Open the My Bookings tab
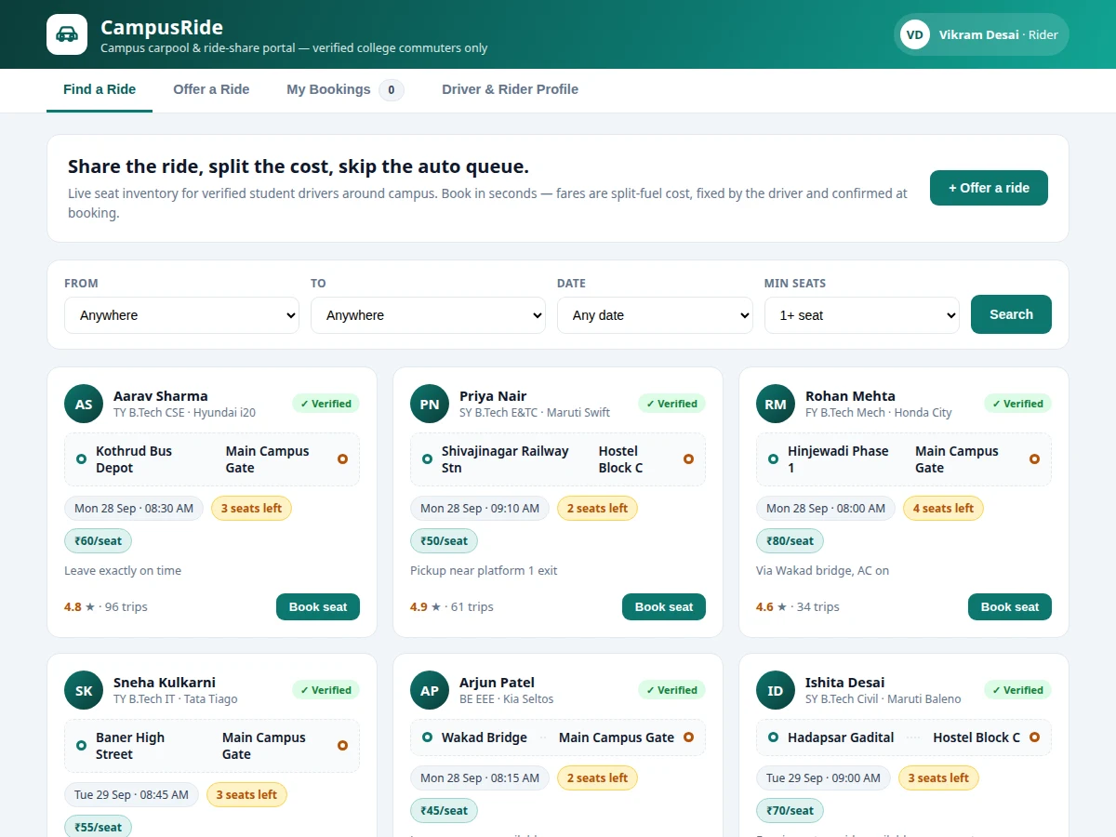The height and width of the screenshot is (837, 1116). point(345,90)
